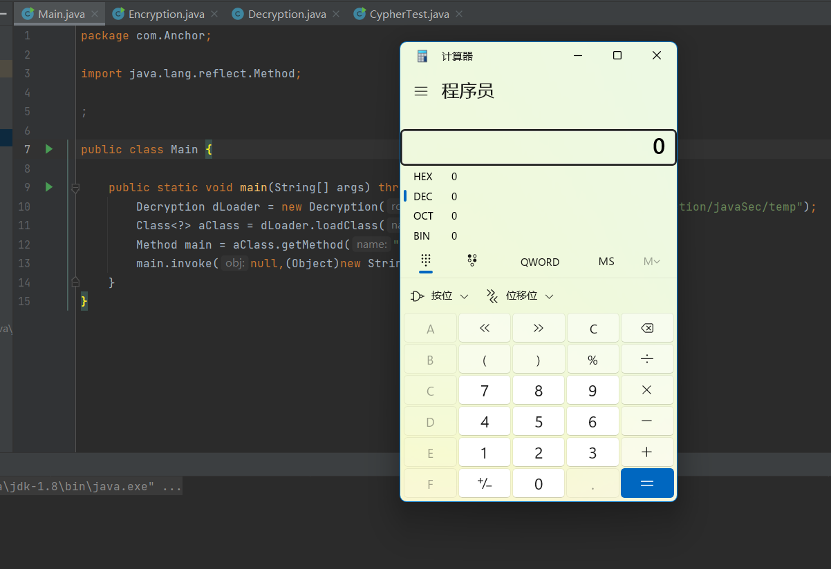The image size is (831, 569).
Task: Click calculator digit 7
Action: [x=485, y=390]
